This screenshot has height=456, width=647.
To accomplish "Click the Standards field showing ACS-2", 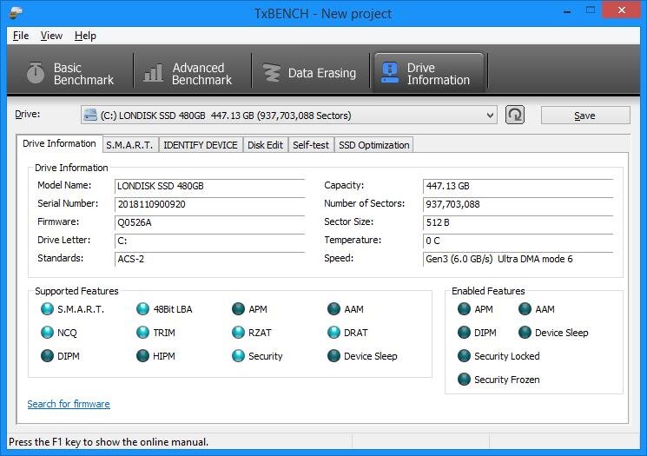I will point(209,259).
